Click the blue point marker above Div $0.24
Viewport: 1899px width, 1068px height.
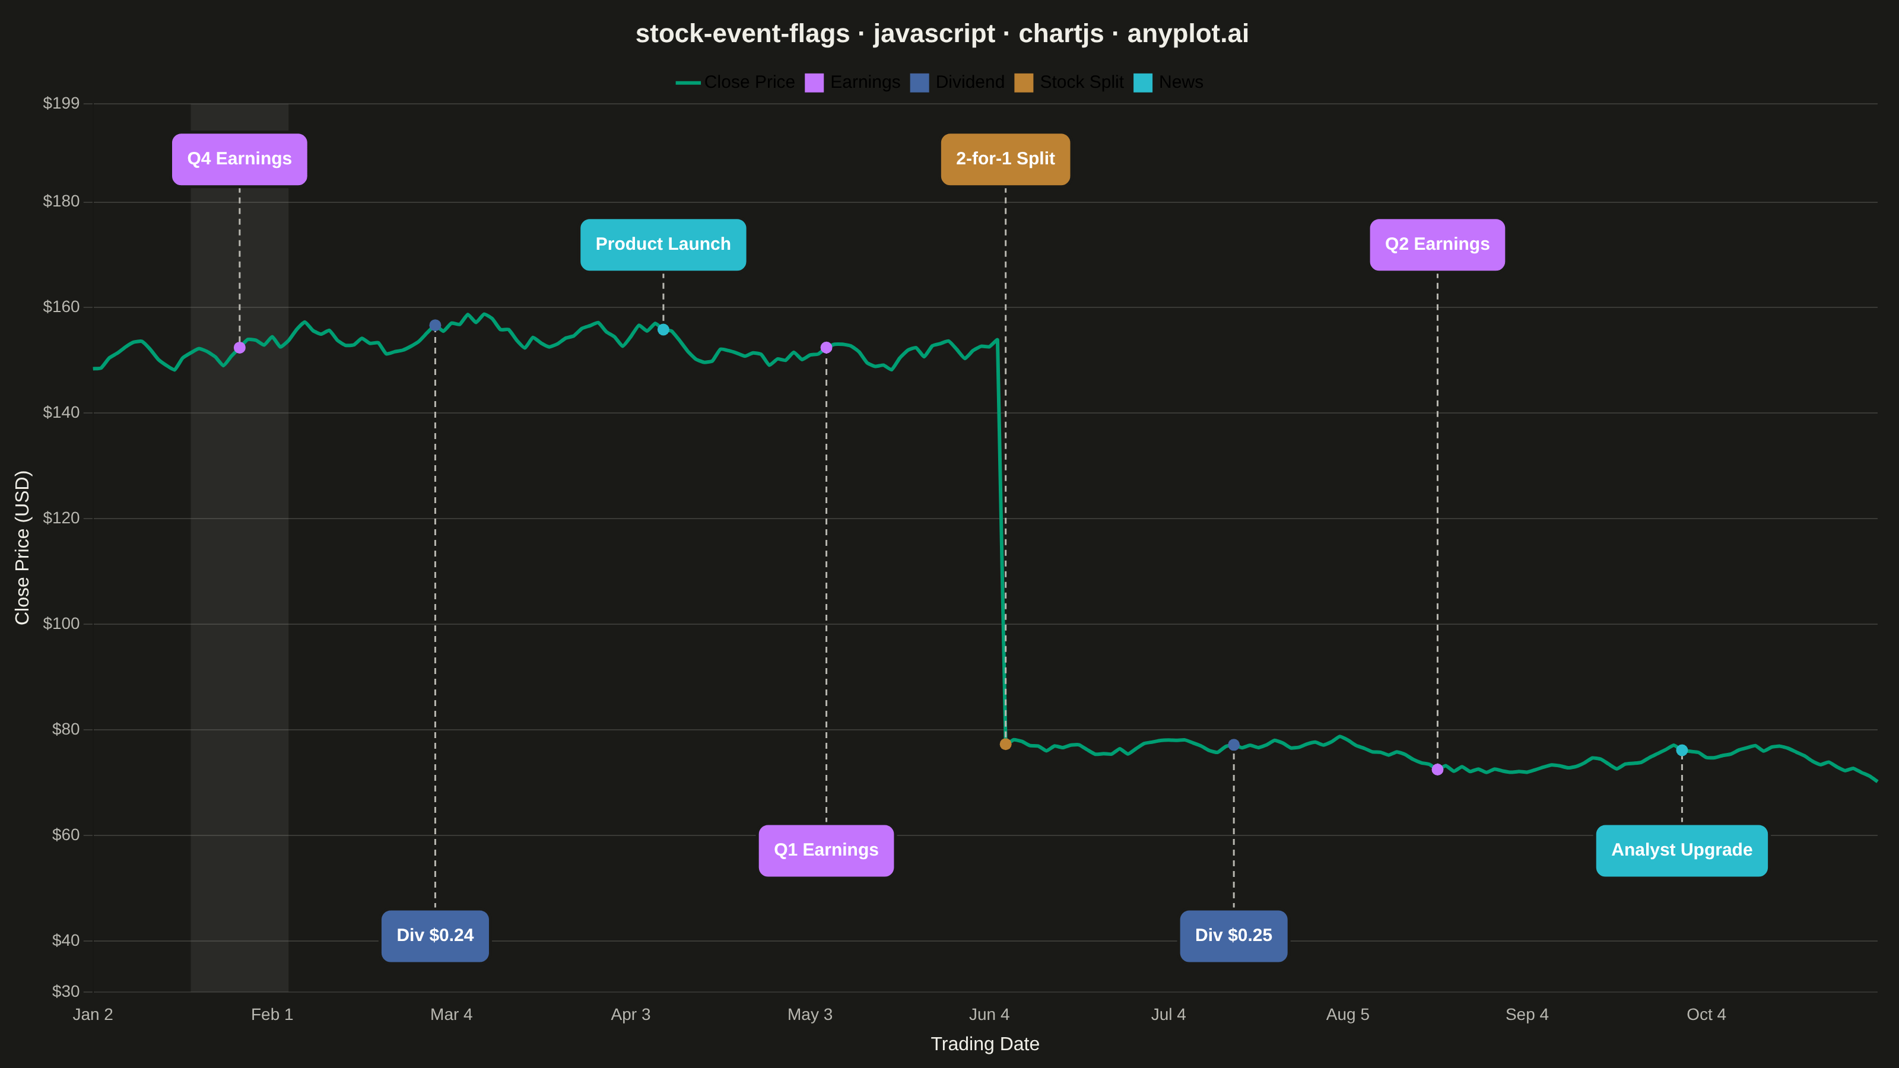click(x=435, y=326)
